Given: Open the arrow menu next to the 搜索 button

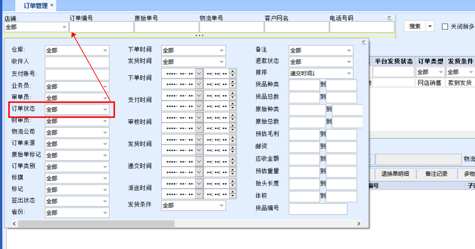Looking at the screenshot, I should pyautogui.click(x=430, y=27).
